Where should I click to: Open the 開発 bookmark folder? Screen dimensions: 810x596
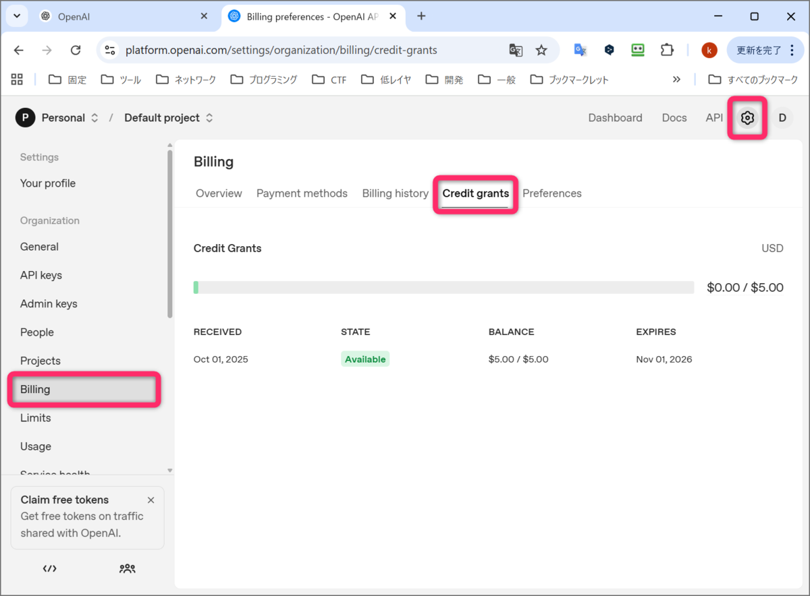pos(445,80)
